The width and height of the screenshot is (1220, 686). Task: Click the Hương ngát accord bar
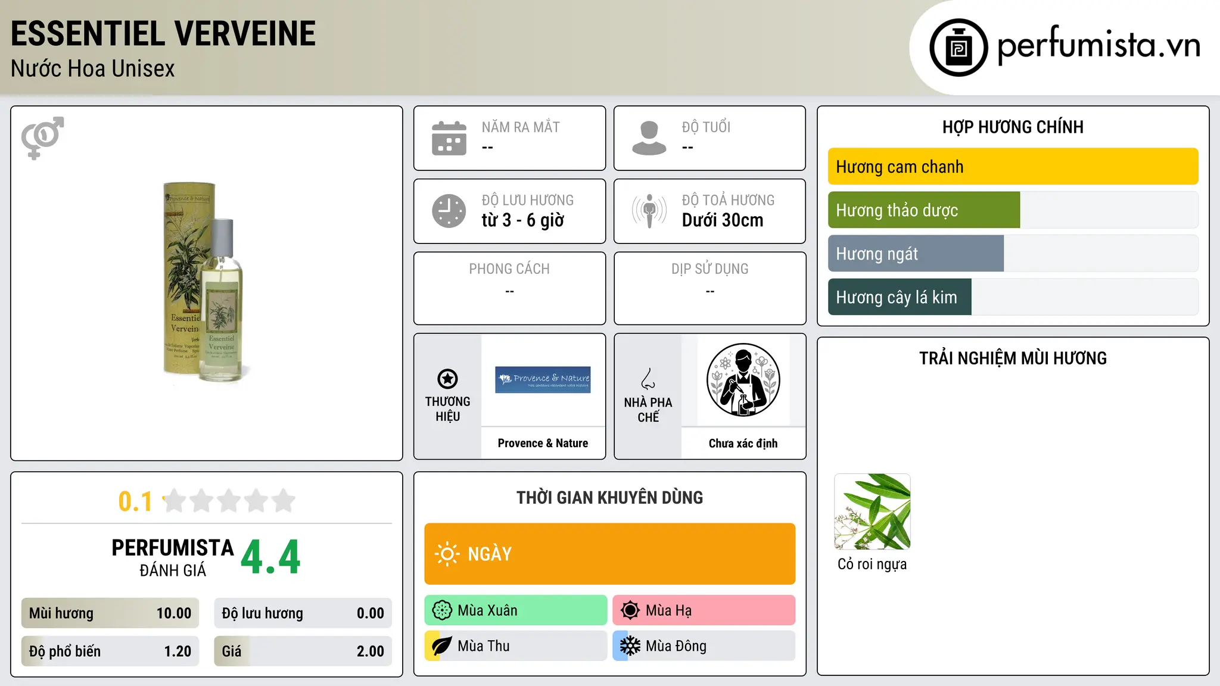click(1013, 254)
